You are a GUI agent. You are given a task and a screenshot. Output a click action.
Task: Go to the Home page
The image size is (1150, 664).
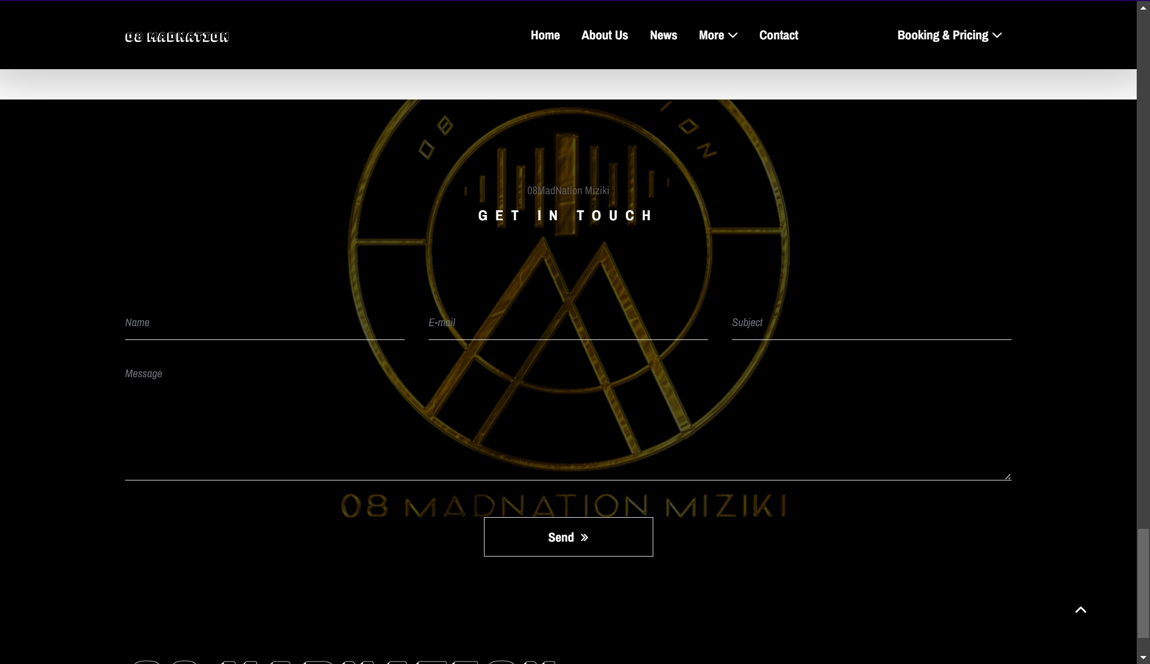point(545,35)
